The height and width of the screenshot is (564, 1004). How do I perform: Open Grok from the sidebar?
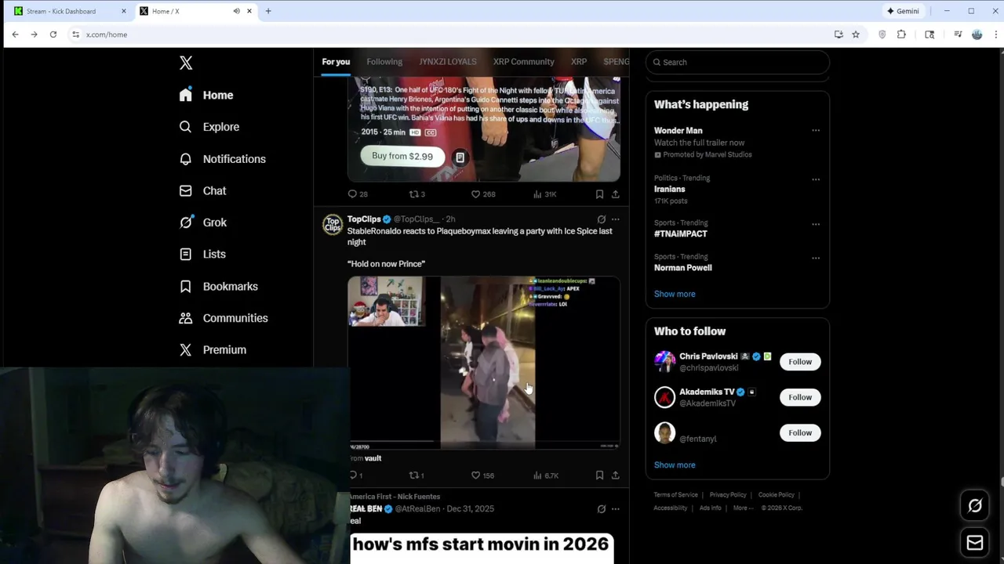(x=203, y=222)
